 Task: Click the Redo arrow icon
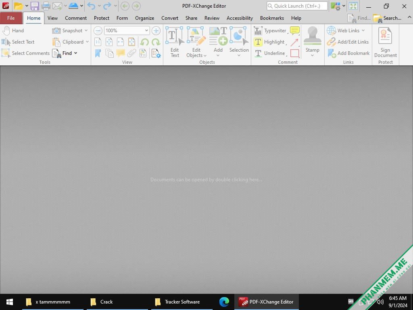click(x=107, y=6)
